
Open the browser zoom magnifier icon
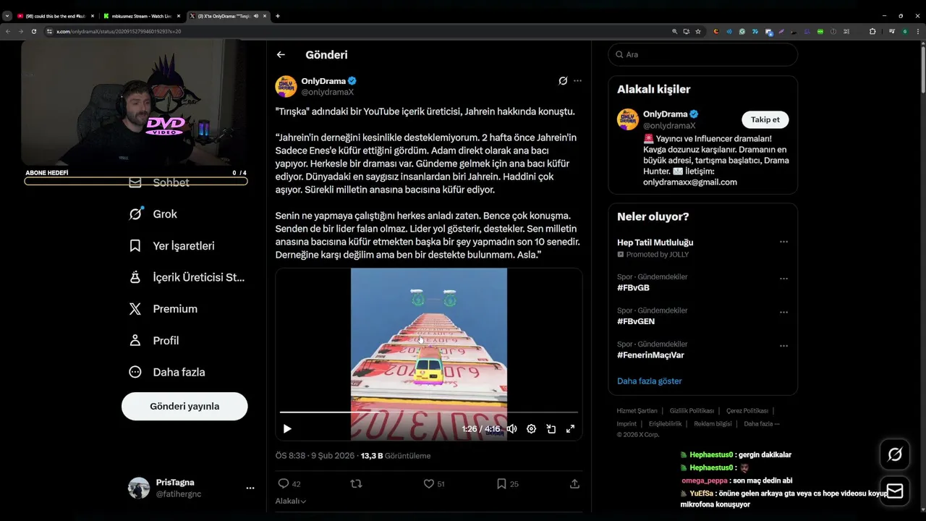[x=675, y=32]
